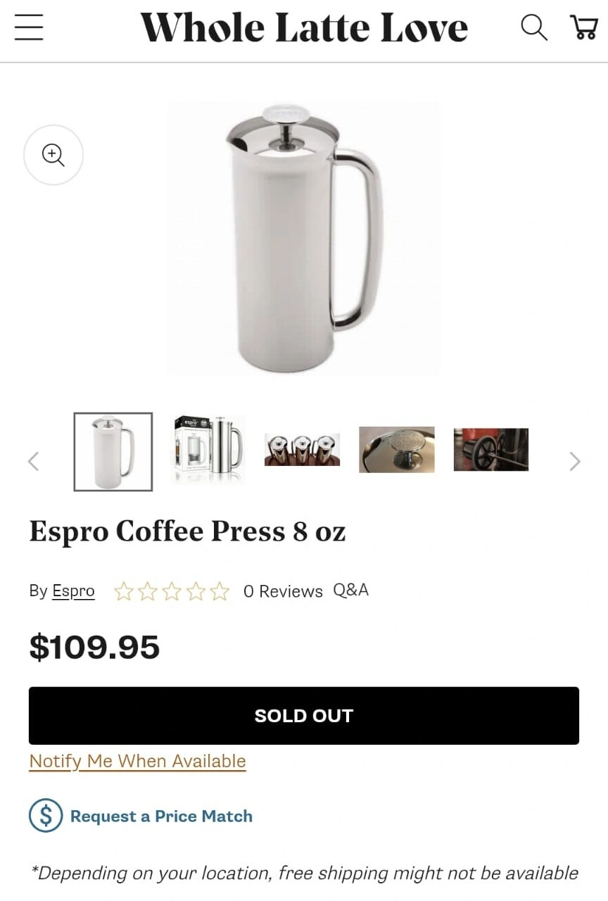Go to the Q&A section
The height and width of the screenshot is (901, 608).
click(350, 590)
